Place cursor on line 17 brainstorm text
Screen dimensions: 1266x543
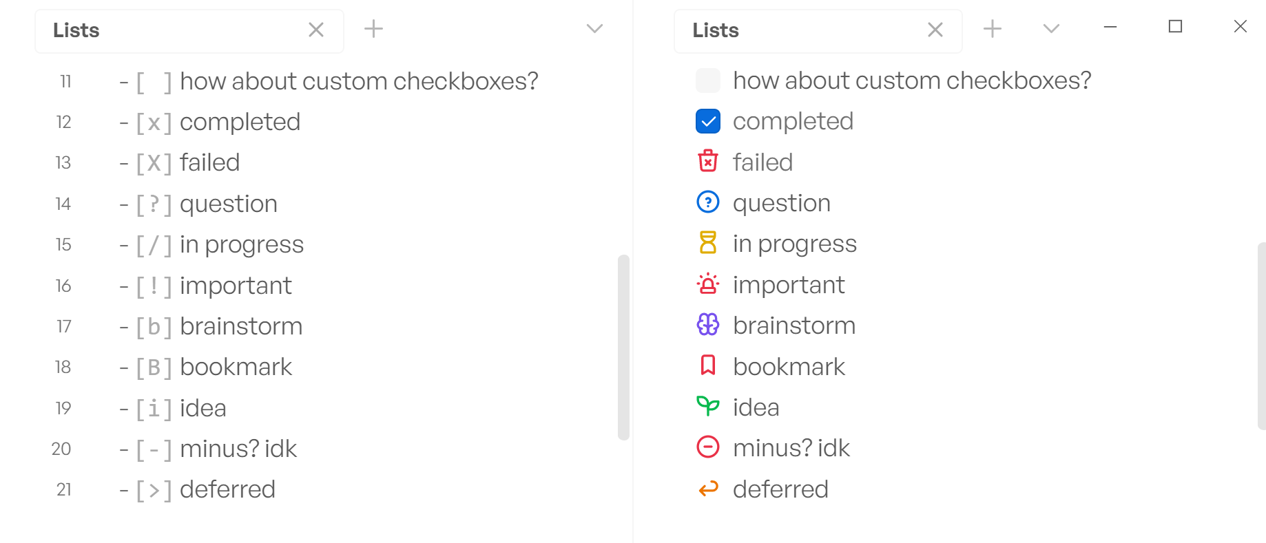tap(241, 326)
